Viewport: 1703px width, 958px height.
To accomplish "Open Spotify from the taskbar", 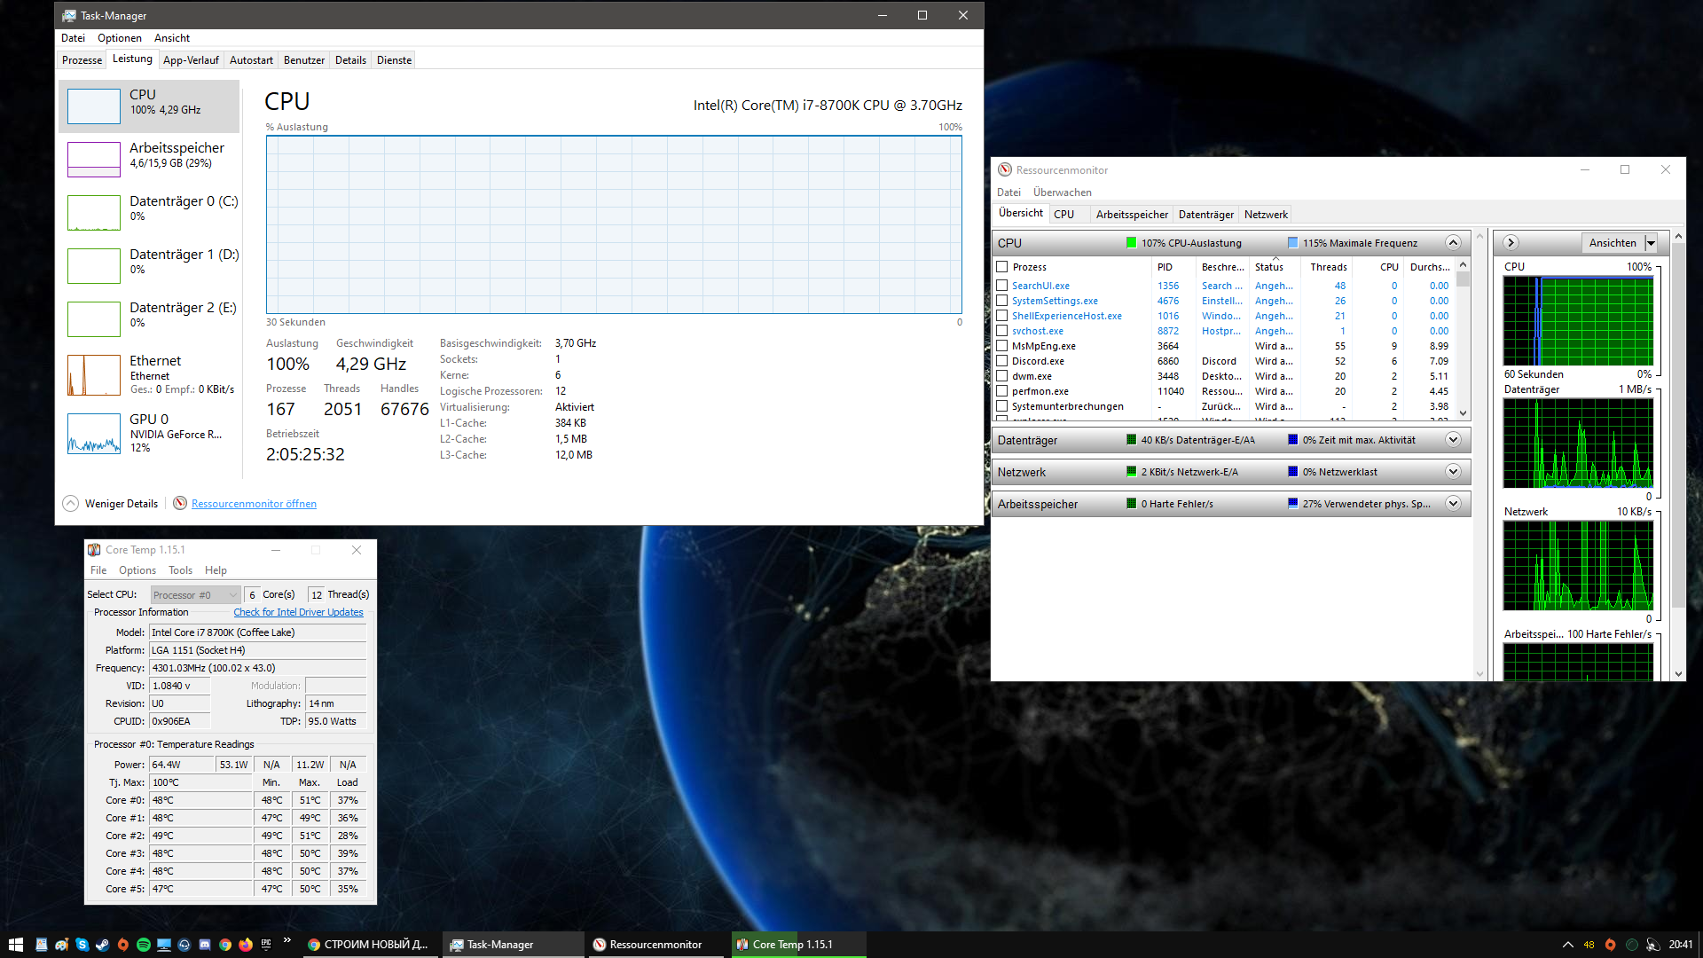I will 144,945.
